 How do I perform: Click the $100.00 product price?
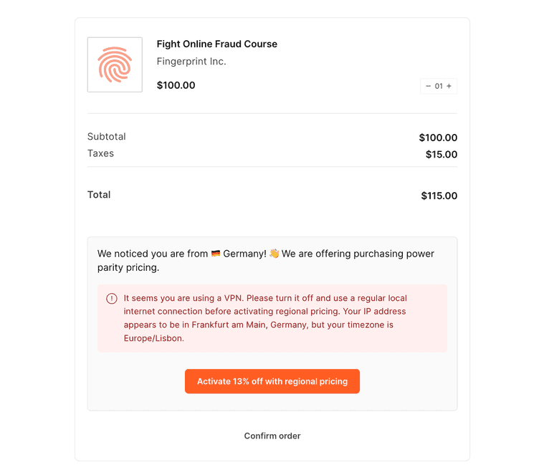point(176,85)
